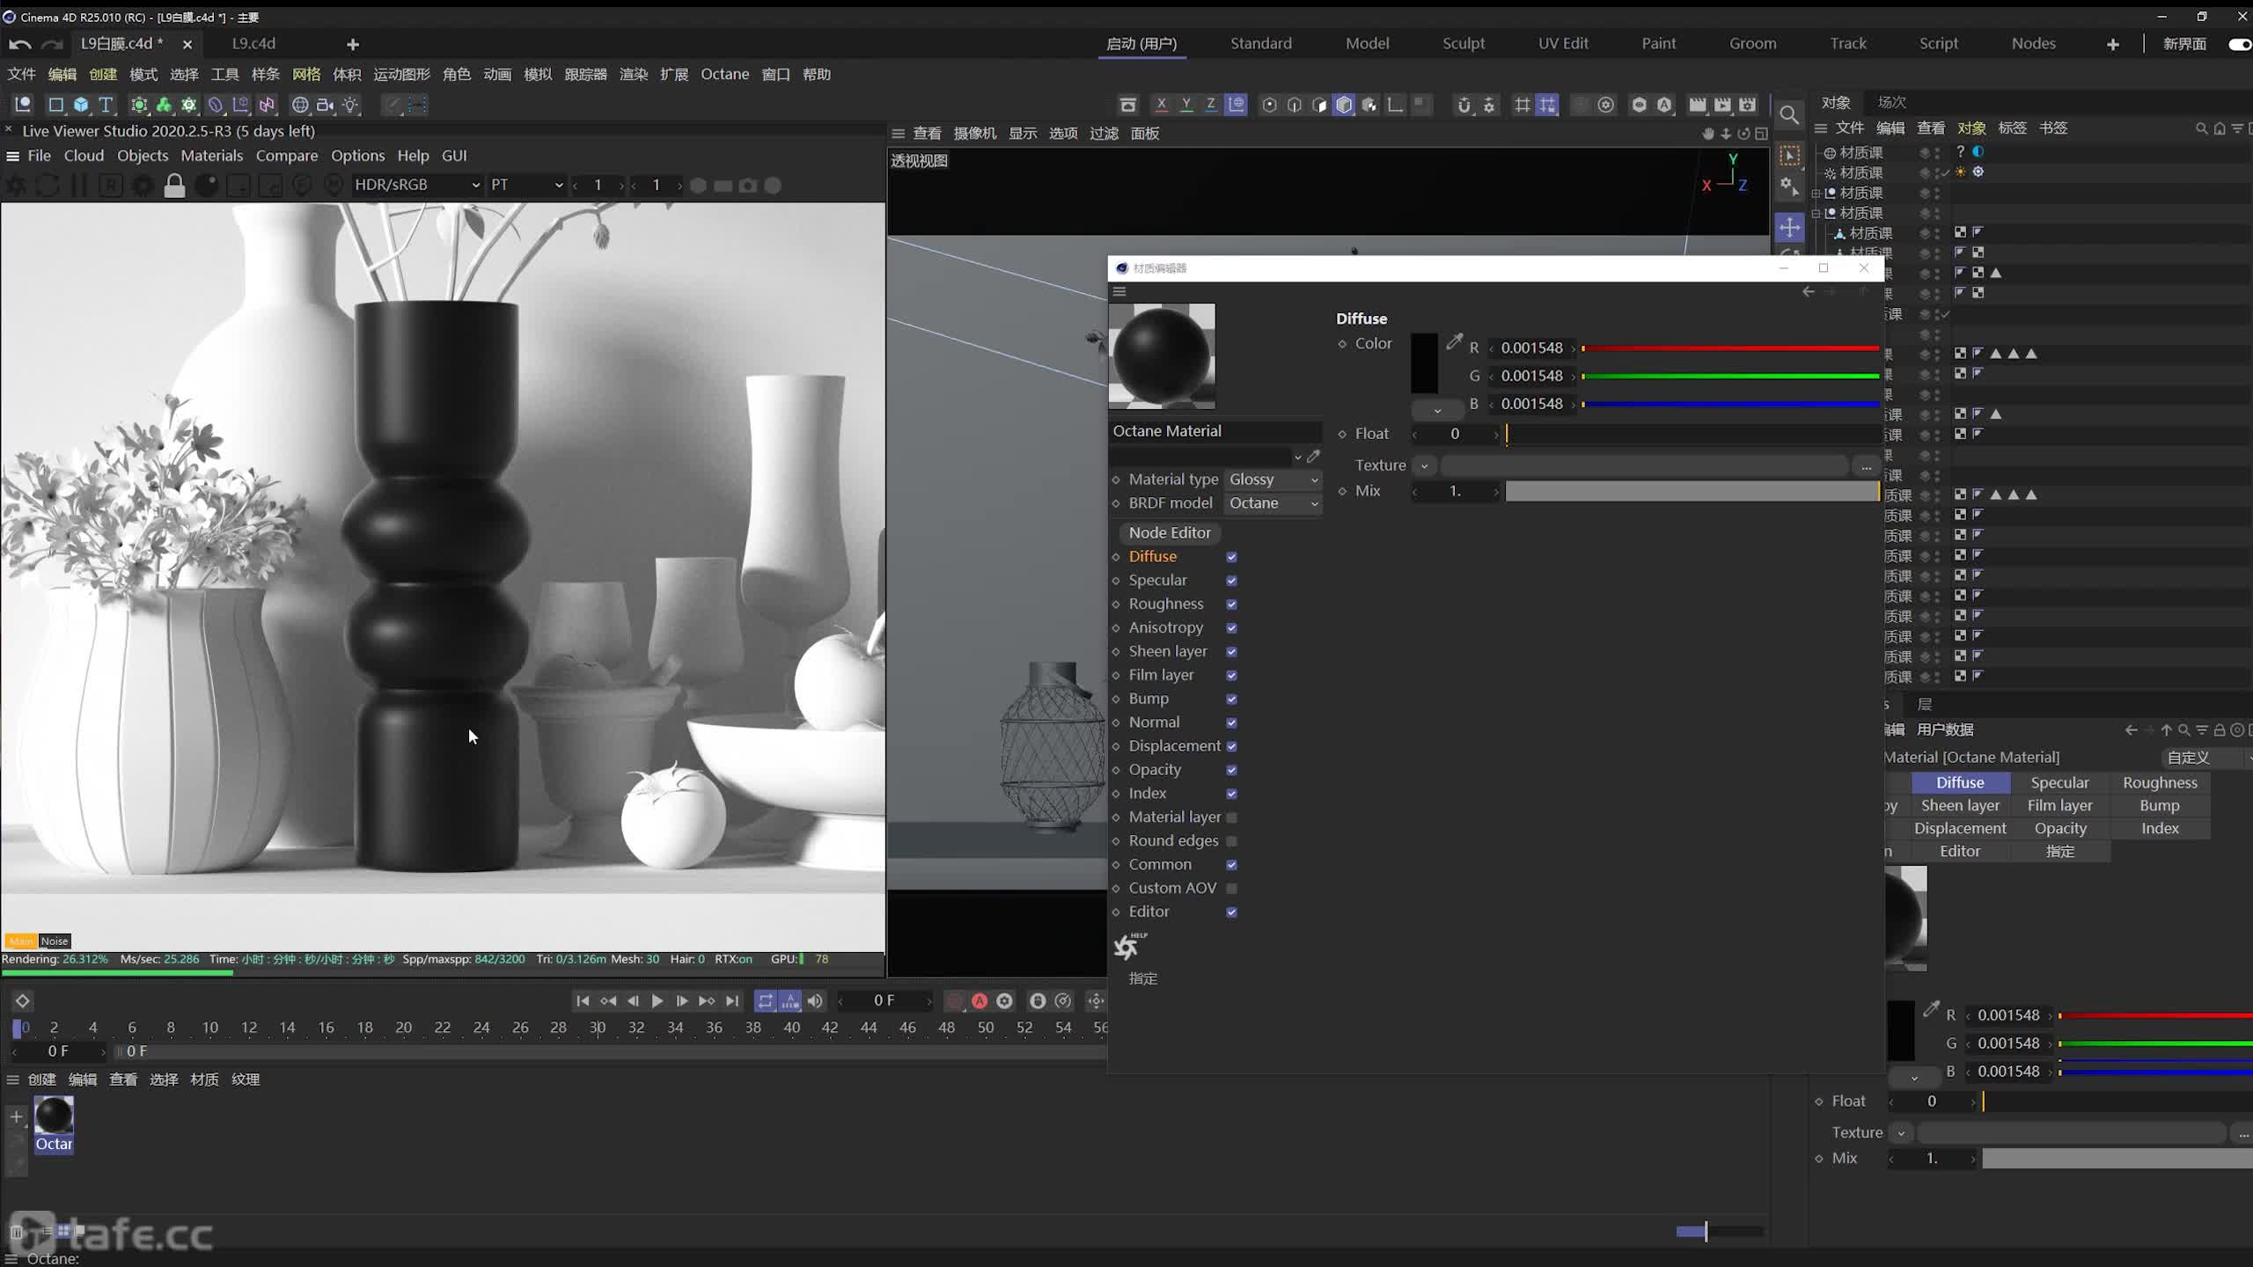The width and height of the screenshot is (2253, 1267).
Task: Switch to the Sculpt layout tab
Action: pos(1463,43)
